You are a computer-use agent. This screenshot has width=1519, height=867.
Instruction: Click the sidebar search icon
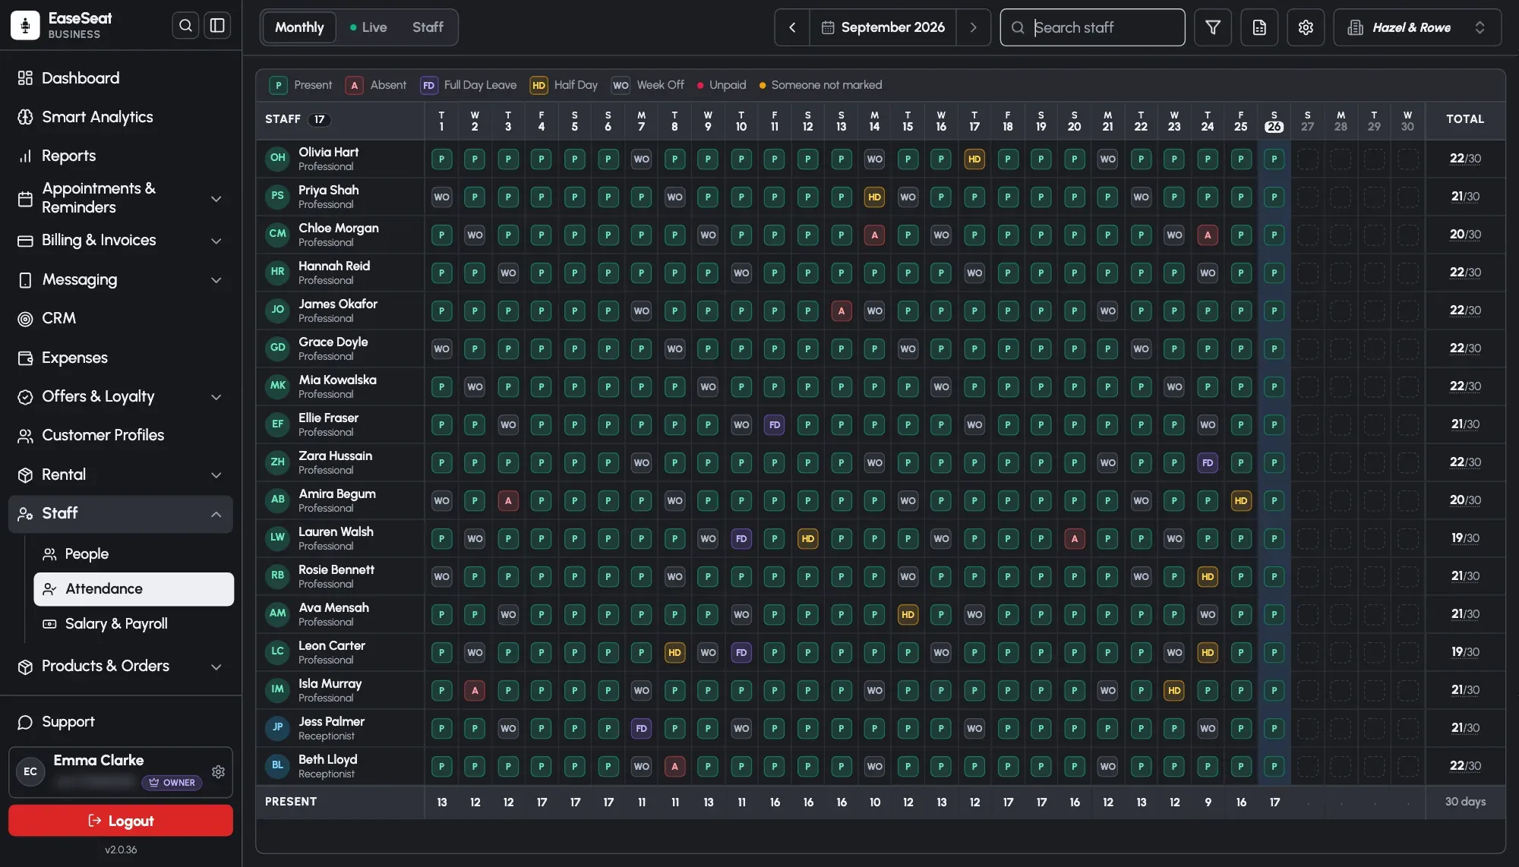pos(185,26)
